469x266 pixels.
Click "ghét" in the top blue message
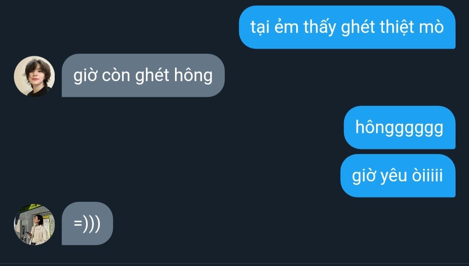pyautogui.click(x=358, y=27)
